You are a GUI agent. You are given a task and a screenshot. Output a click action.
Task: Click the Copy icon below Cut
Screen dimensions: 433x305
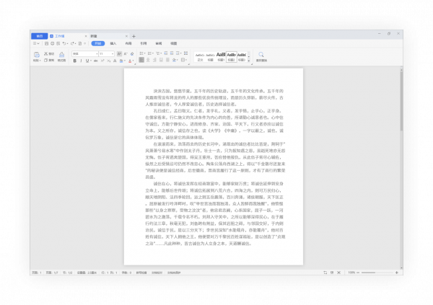point(46,60)
